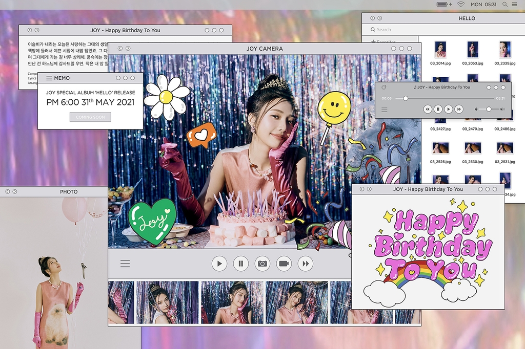Click the video record icon in JOY CAMERA
This screenshot has height=349, width=525.
click(284, 264)
